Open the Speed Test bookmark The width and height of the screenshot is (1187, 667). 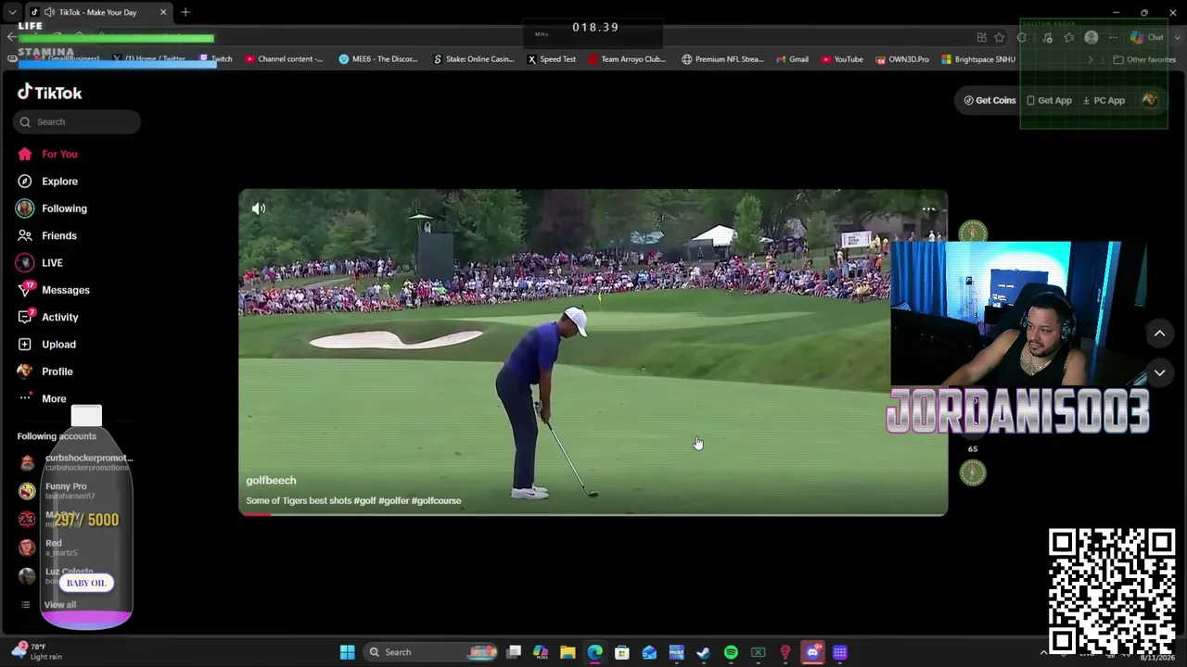[x=552, y=59]
